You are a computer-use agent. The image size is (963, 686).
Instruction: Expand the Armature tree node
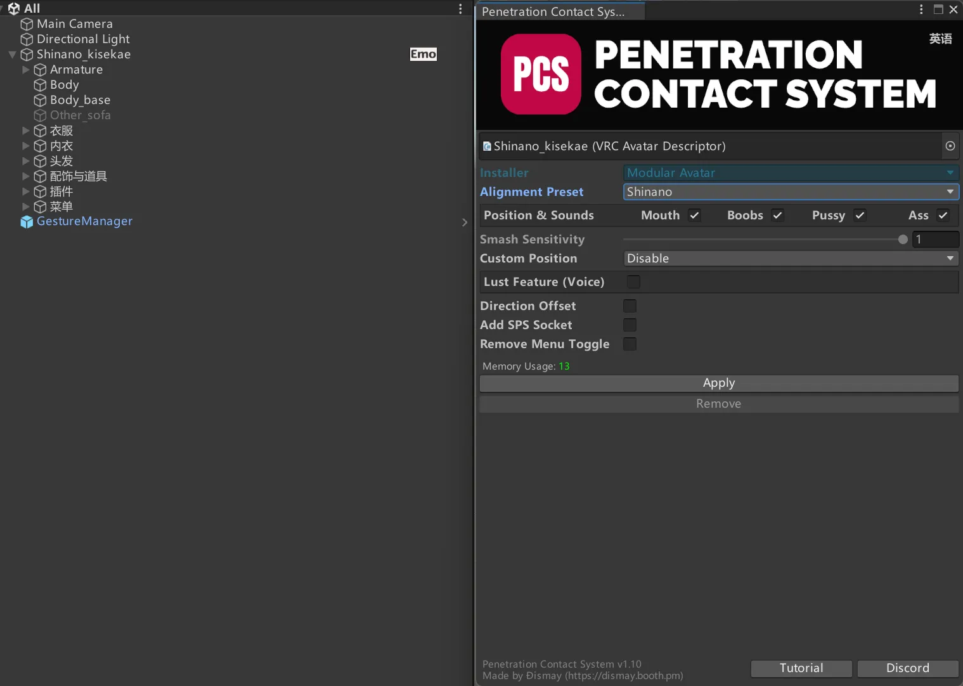pos(26,70)
